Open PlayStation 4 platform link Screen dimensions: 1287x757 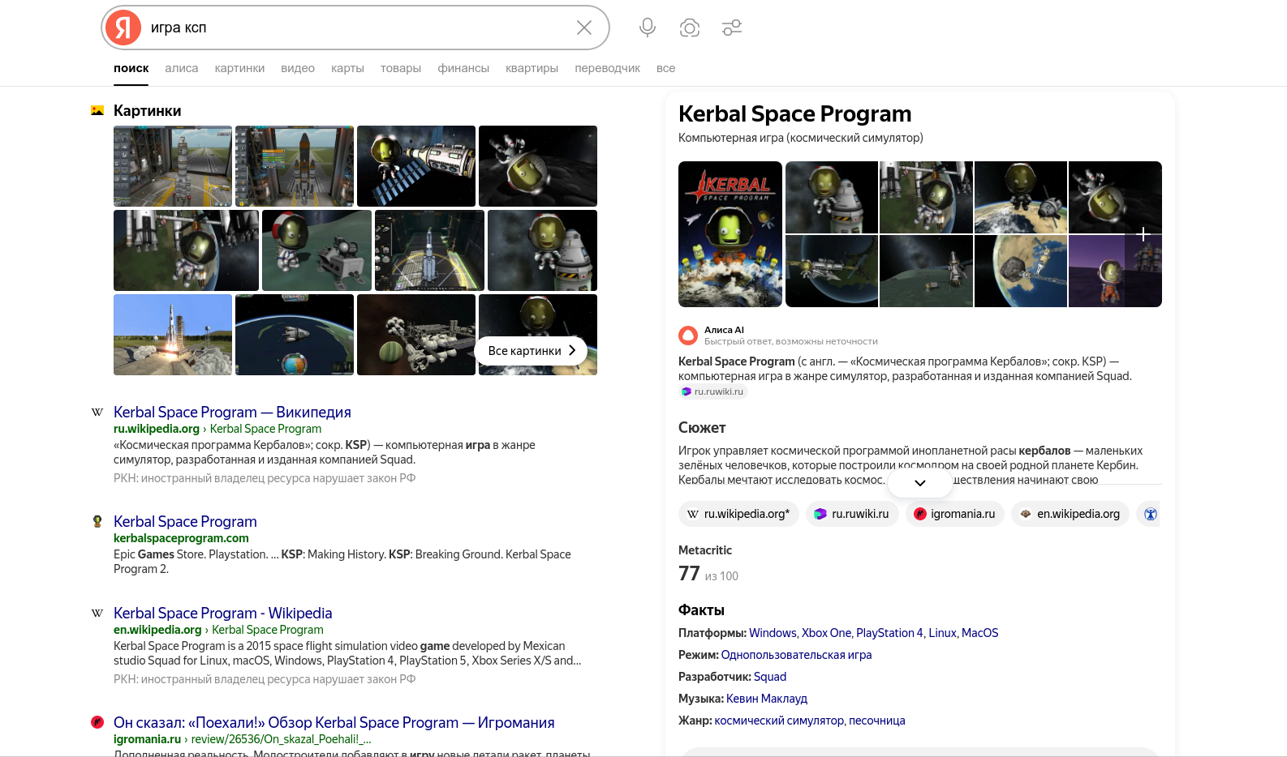click(889, 633)
